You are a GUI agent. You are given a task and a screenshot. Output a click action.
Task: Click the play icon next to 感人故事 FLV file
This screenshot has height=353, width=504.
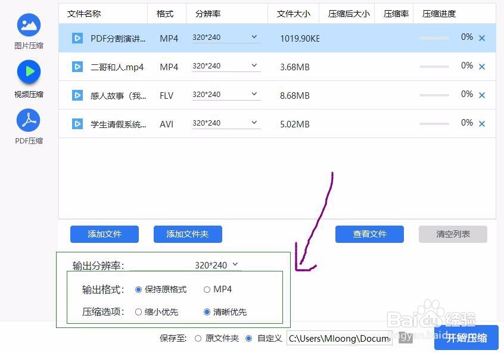tap(77, 95)
